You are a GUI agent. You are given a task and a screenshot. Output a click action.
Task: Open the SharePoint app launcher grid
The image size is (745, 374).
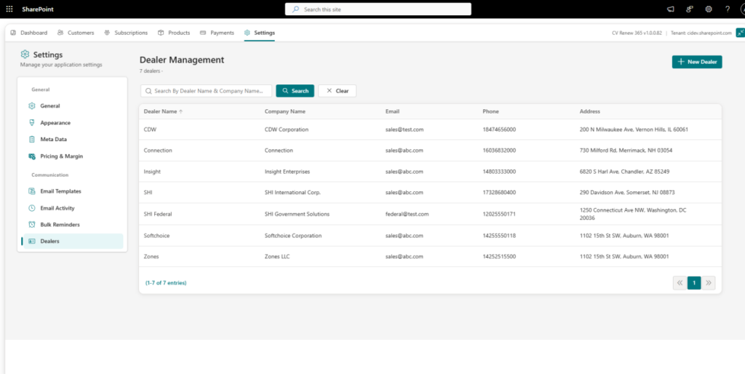pyautogui.click(x=9, y=9)
